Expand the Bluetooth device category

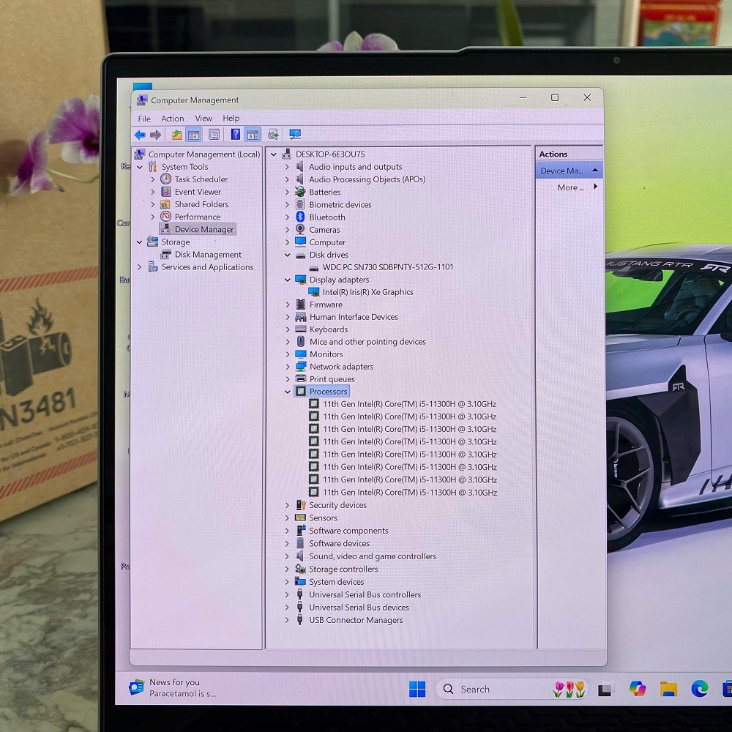coord(288,217)
